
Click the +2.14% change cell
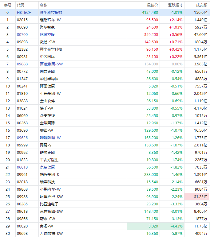(176, 20)
